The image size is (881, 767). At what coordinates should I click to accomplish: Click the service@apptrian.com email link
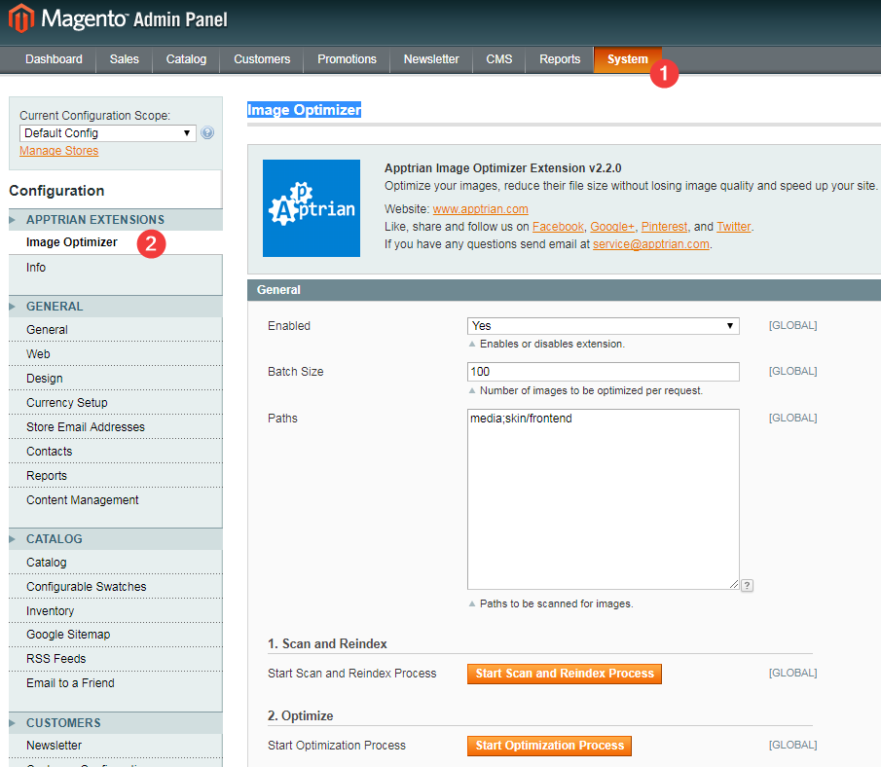pyautogui.click(x=650, y=244)
